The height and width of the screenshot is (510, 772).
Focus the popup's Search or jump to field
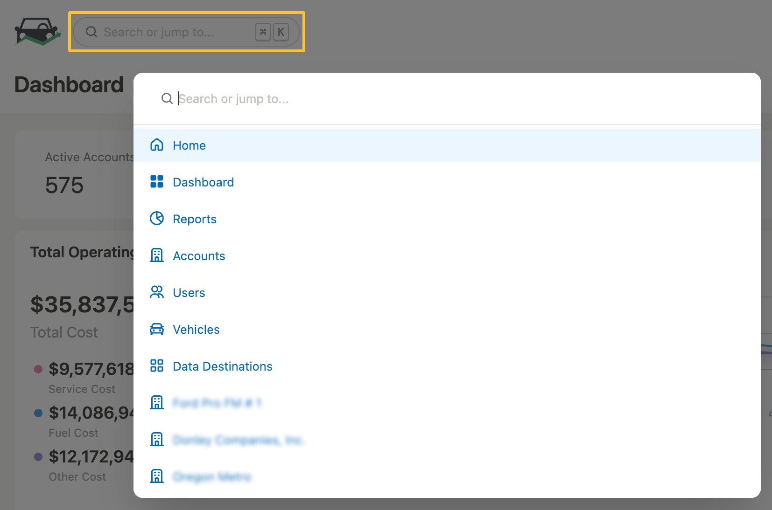click(x=420, y=99)
